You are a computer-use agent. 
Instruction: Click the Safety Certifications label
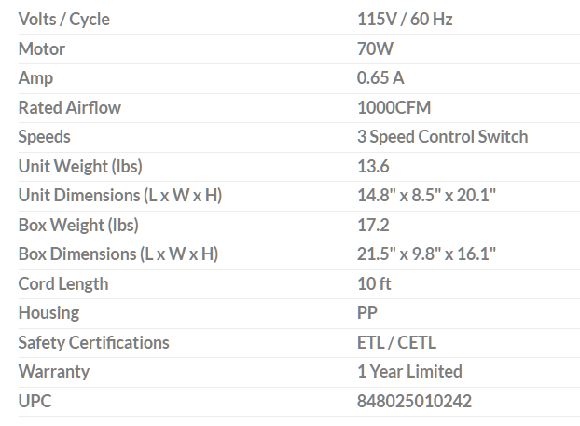point(94,342)
